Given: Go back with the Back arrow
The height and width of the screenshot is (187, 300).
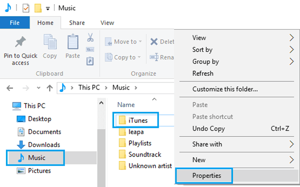Looking at the screenshot, I should pos(10,88).
